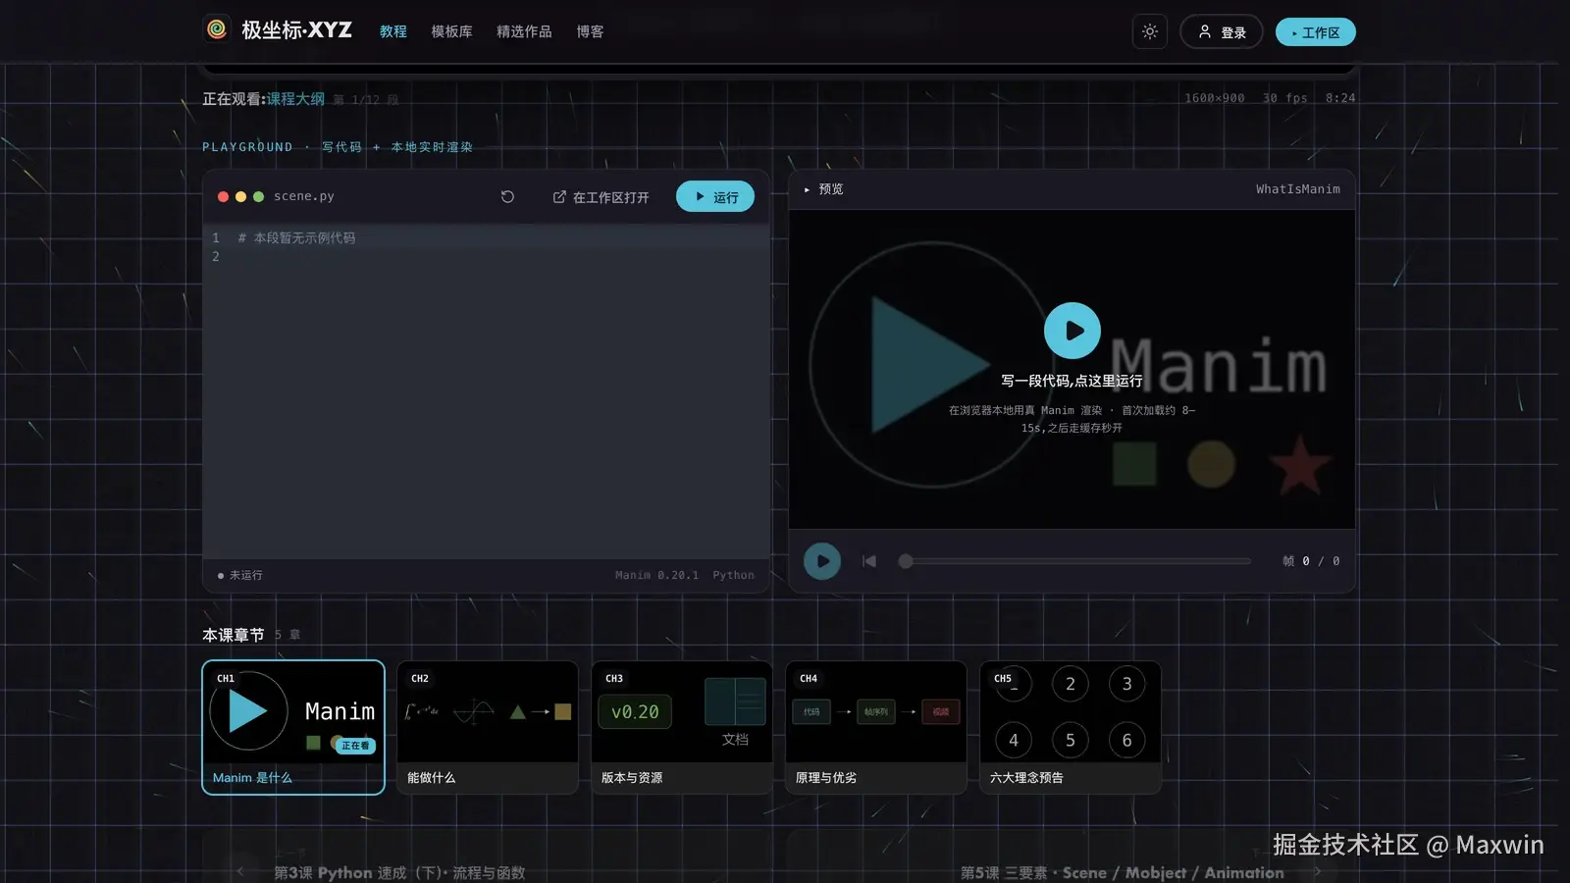Open the 工作区 workspace button
This screenshot has height=883, width=1570.
(x=1315, y=32)
